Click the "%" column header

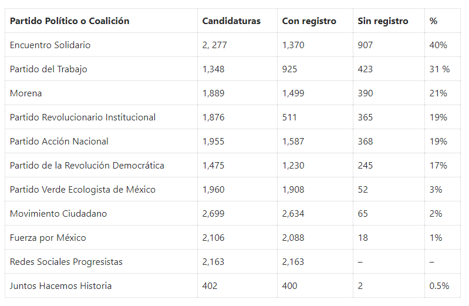(433, 21)
